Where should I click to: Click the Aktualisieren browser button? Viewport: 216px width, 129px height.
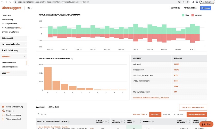pyautogui.click(x=207, y=2)
